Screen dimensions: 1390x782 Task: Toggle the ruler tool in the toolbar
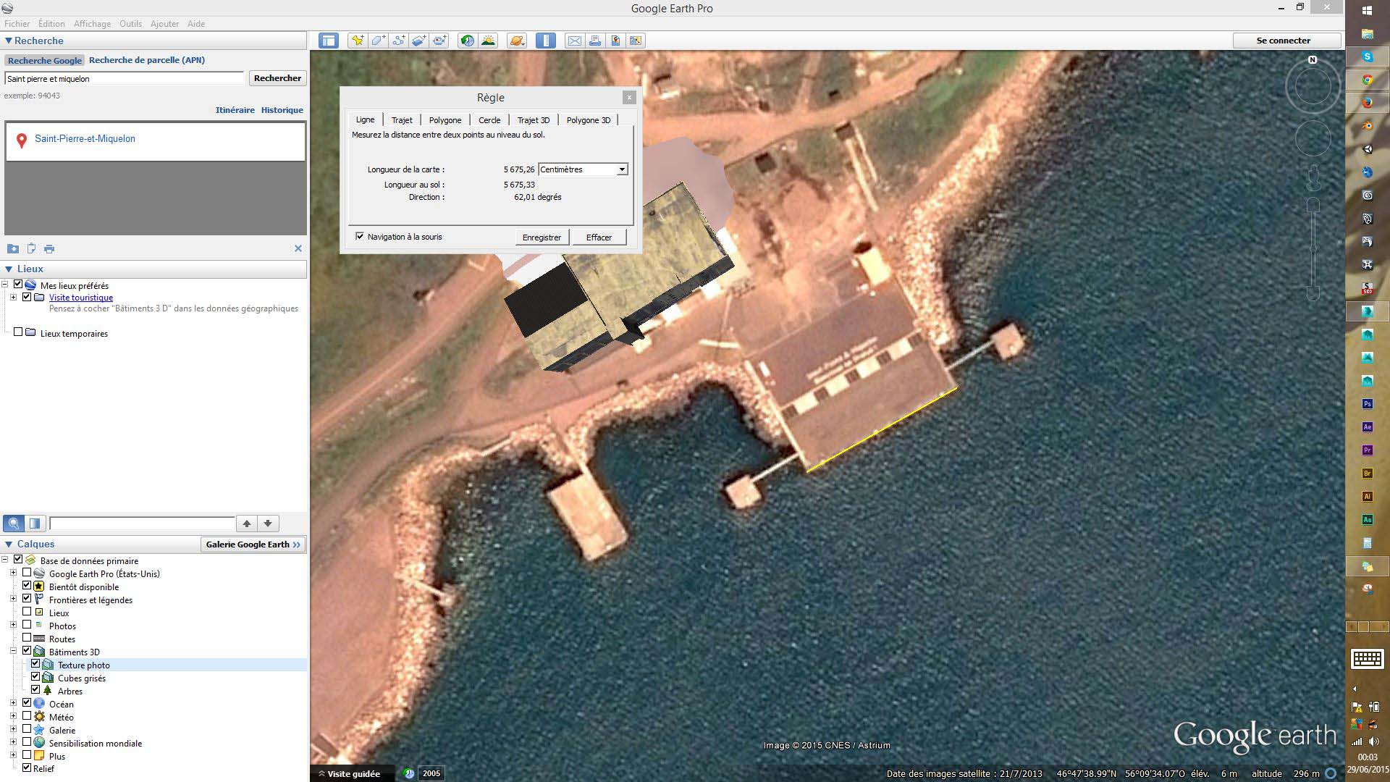546,41
